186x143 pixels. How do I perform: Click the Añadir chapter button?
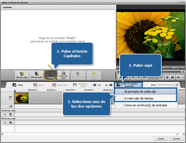tap(17, 85)
